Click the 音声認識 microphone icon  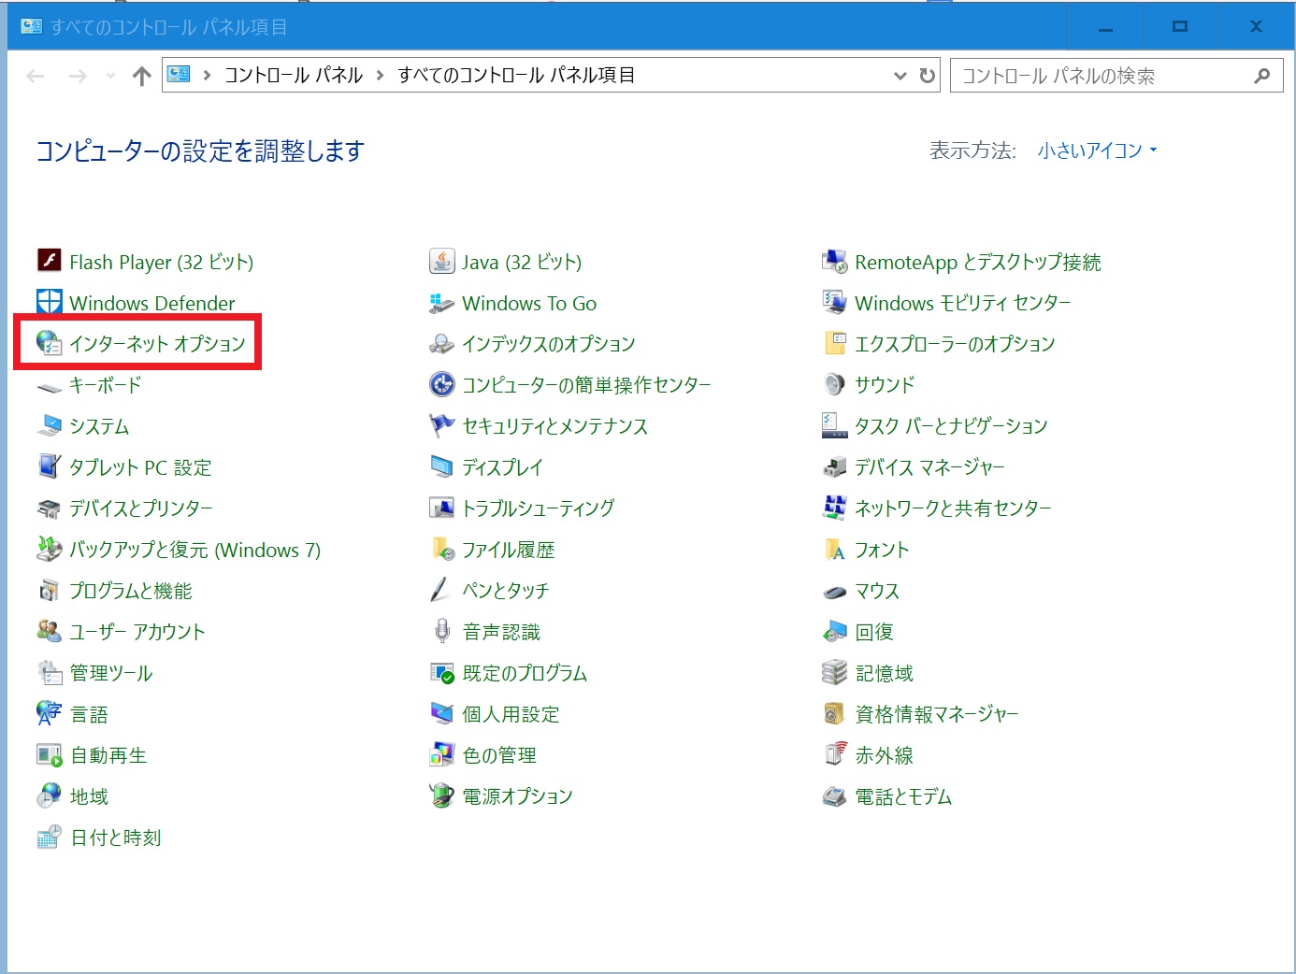click(441, 630)
